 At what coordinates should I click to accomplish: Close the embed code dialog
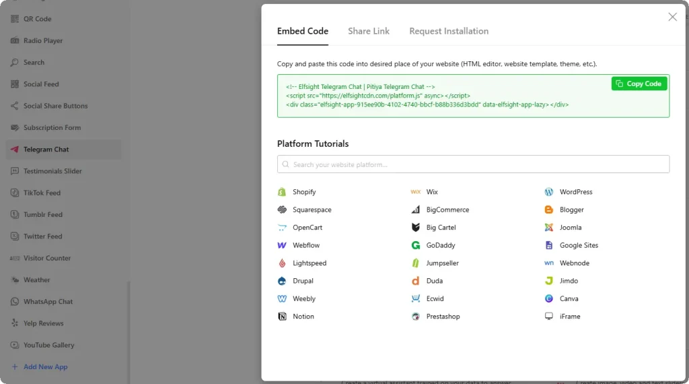coord(672,17)
